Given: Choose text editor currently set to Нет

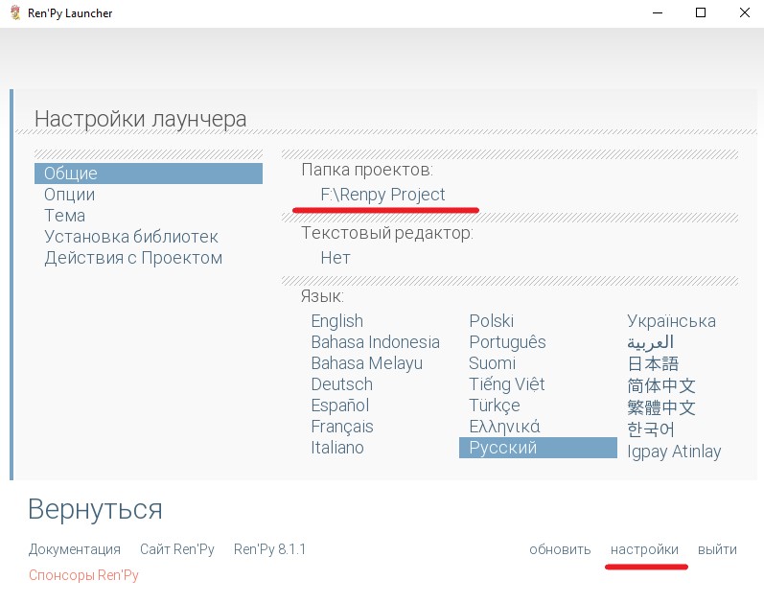Looking at the screenshot, I should 336,258.
